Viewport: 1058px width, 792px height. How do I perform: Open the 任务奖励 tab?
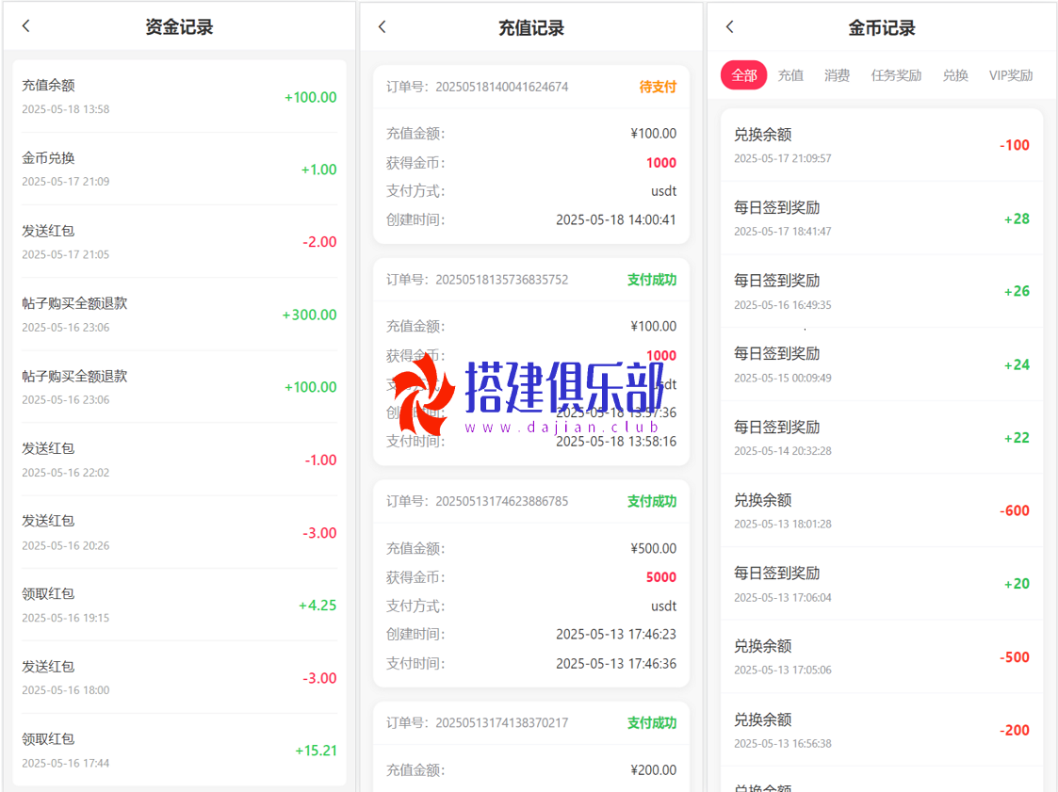pyautogui.click(x=896, y=75)
